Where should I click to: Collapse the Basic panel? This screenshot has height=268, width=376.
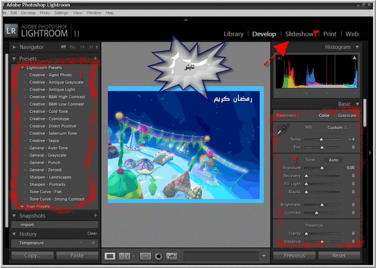point(357,104)
